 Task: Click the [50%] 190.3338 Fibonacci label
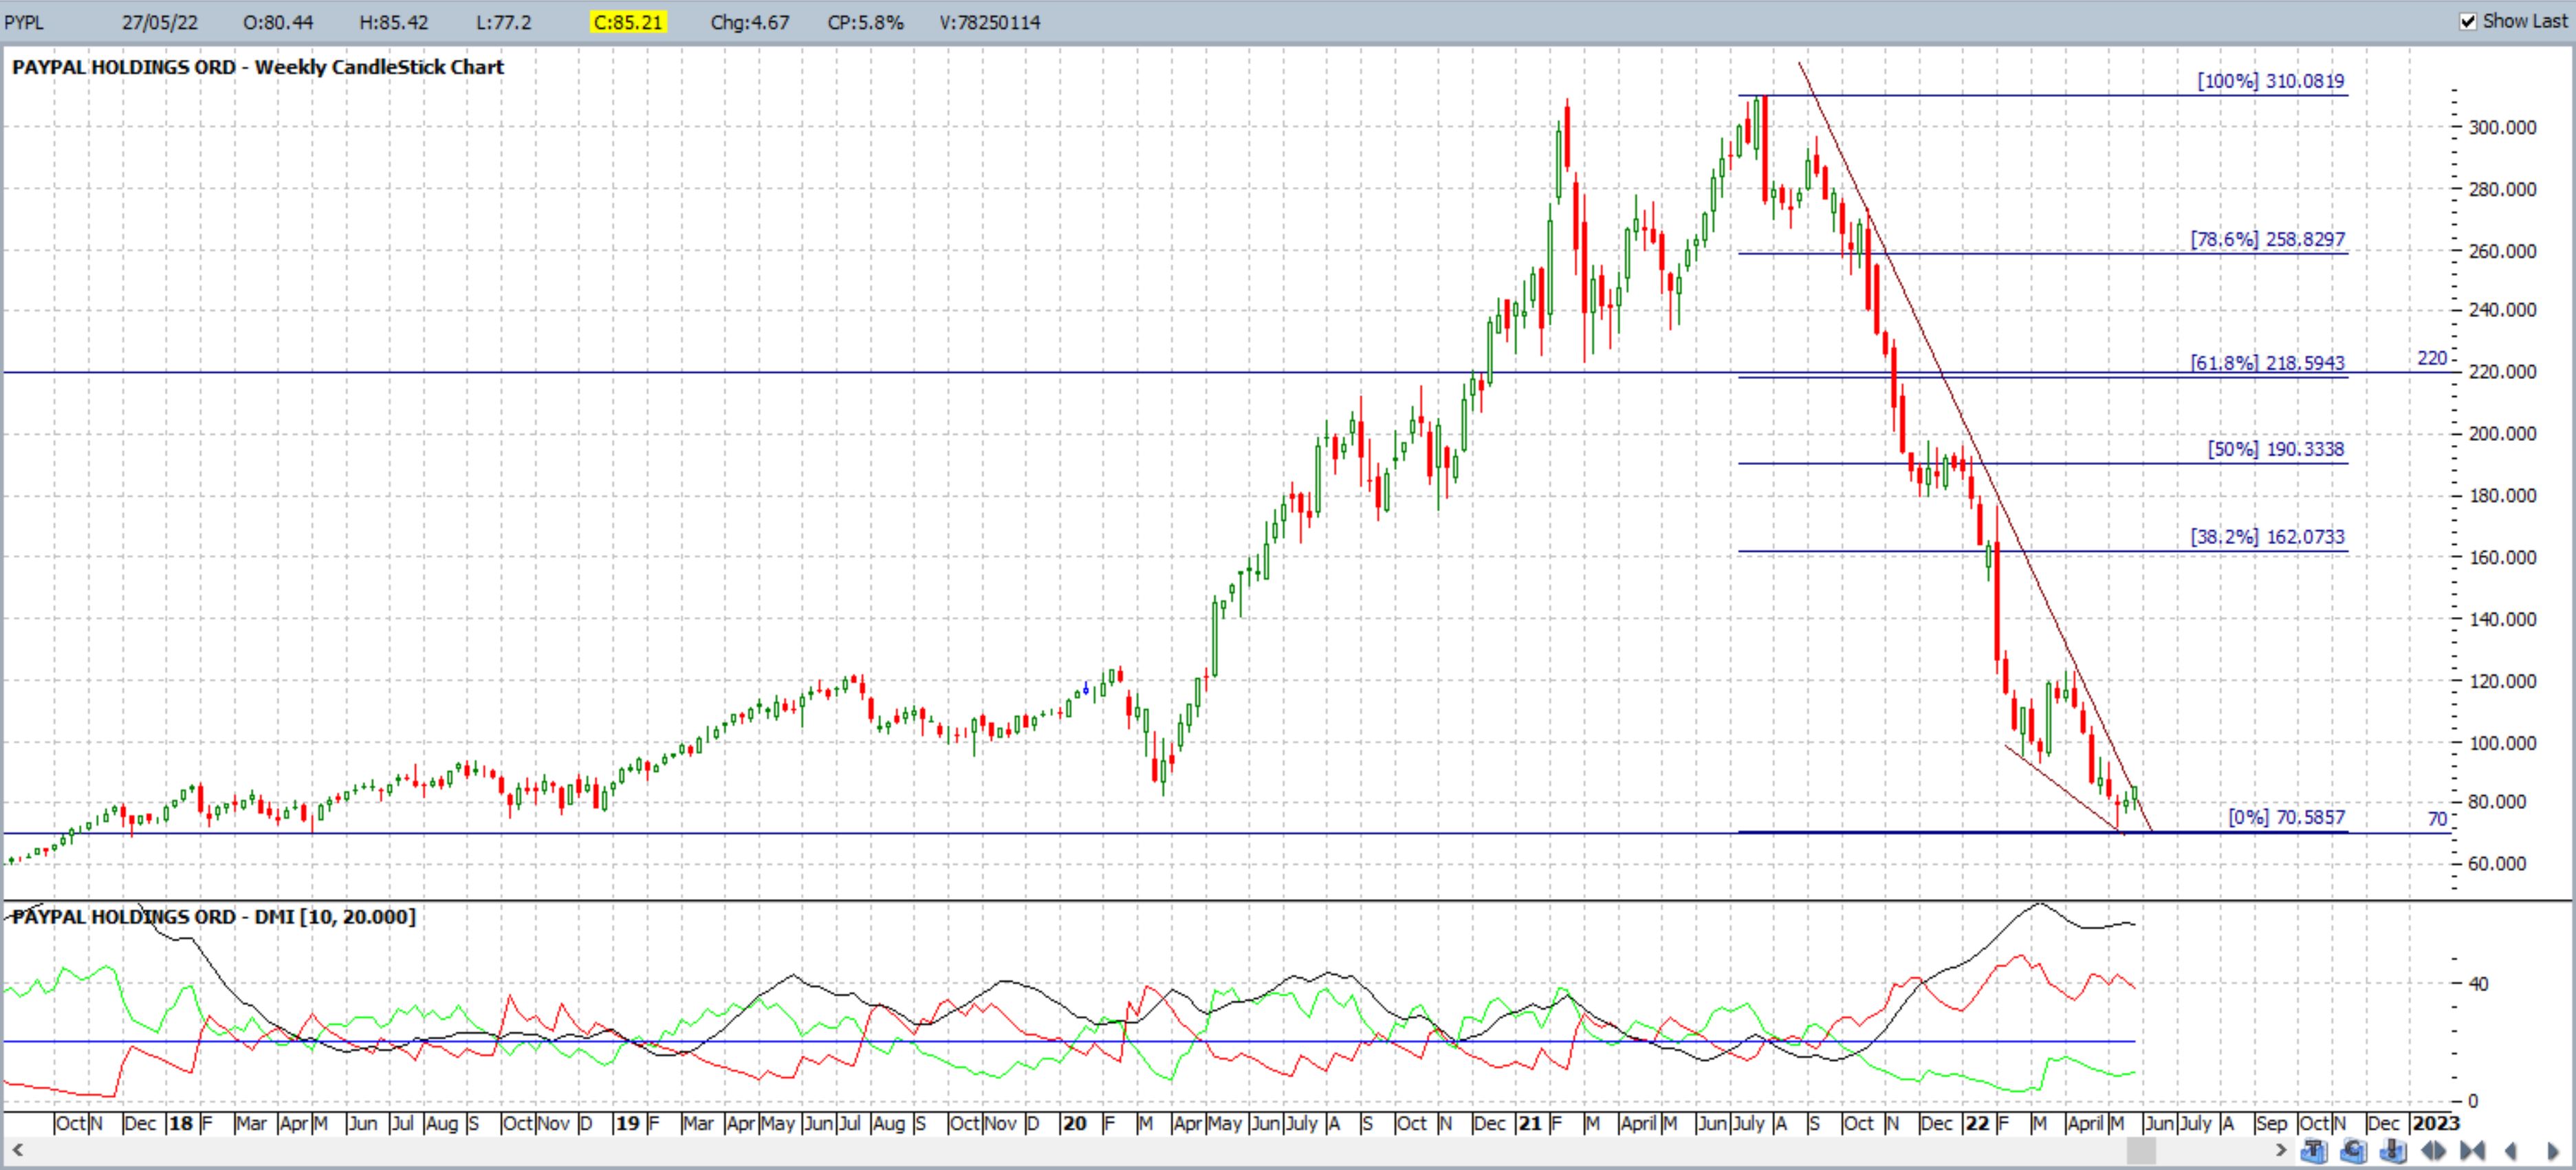2276,449
